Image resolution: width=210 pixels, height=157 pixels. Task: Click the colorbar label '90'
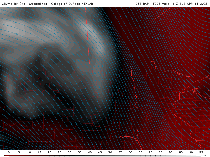coord(191,152)
